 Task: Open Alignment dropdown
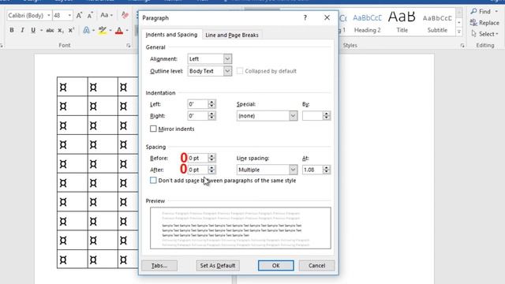click(227, 59)
